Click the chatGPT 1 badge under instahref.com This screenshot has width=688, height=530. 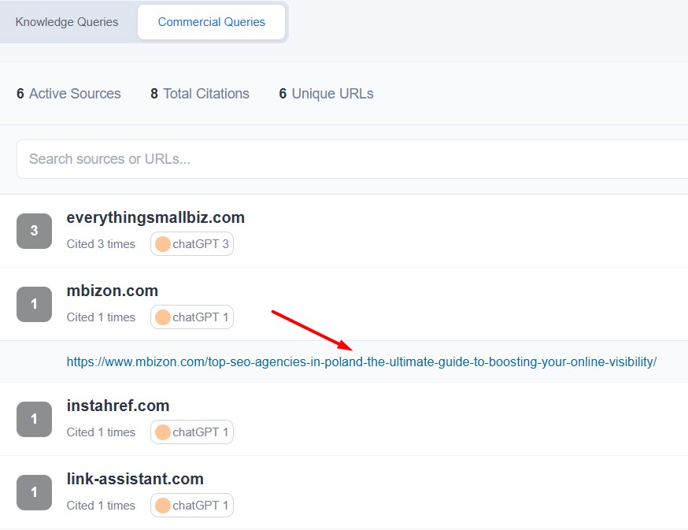[192, 432]
